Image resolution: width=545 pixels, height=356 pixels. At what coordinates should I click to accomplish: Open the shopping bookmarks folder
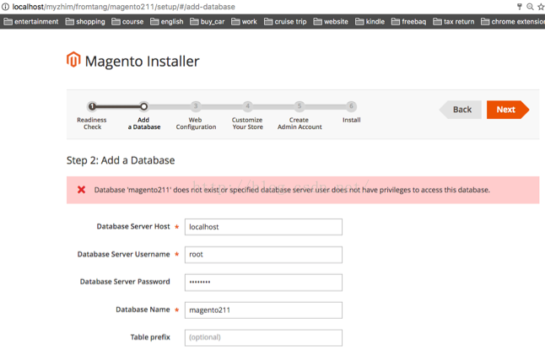tap(85, 22)
